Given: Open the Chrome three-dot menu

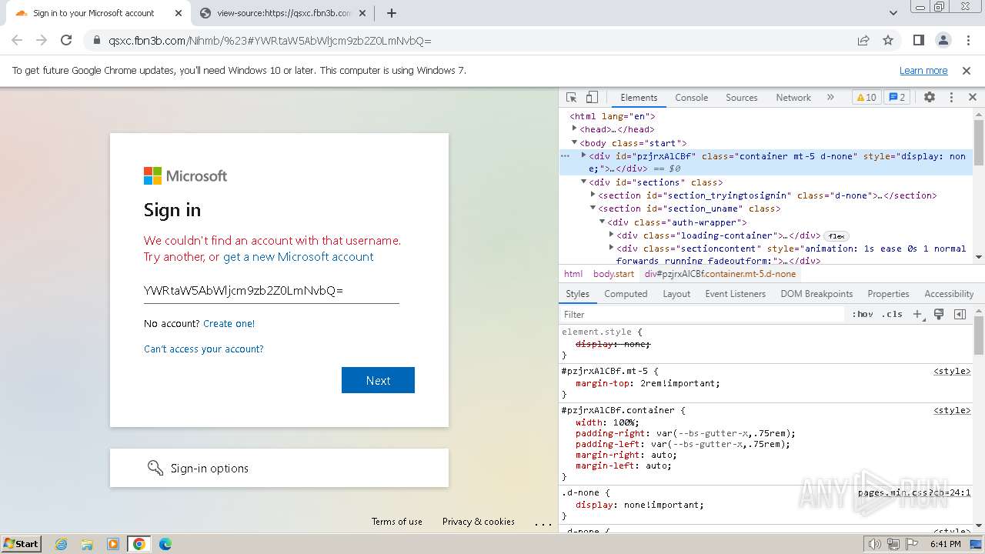Looking at the screenshot, I should (967, 40).
